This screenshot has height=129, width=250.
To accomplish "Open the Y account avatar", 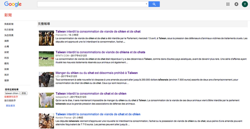I will pyautogui.click(x=245, y=4).
